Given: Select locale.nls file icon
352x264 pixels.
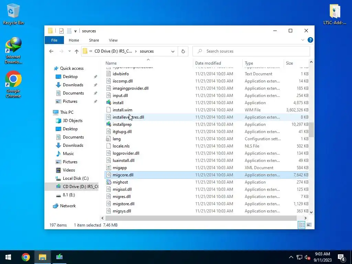Looking at the screenshot, I should point(109,146).
